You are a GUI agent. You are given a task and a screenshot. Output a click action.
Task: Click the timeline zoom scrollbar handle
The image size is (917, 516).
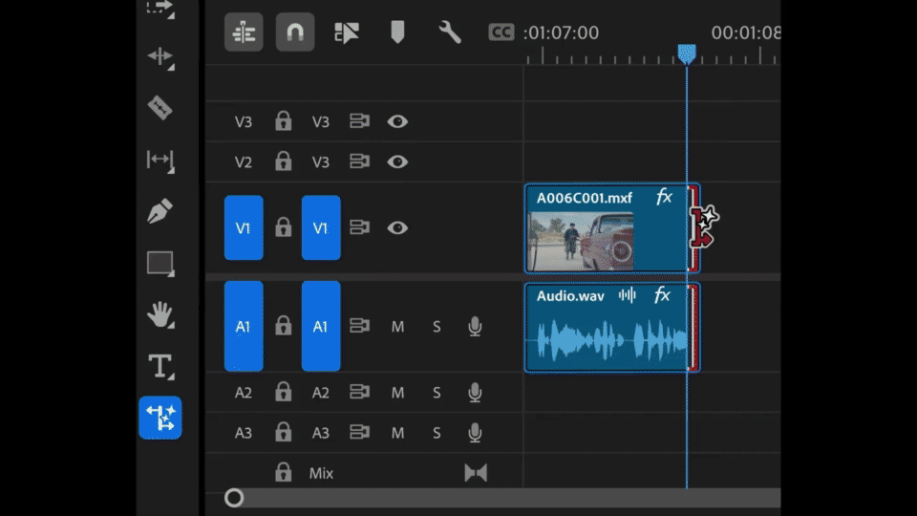pyautogui.click(x=234, y=497)
